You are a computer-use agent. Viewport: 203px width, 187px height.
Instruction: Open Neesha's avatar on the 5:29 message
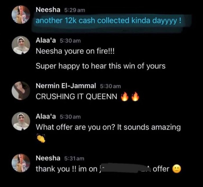pyautogui.click(x=21, y=15)
